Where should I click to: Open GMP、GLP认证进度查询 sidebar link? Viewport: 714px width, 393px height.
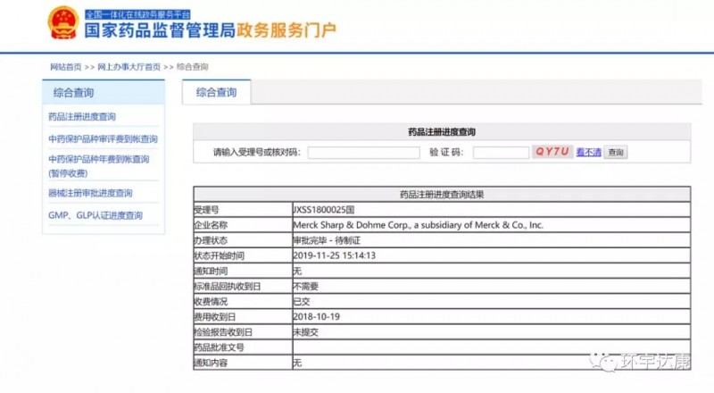(x=95, y=215)
